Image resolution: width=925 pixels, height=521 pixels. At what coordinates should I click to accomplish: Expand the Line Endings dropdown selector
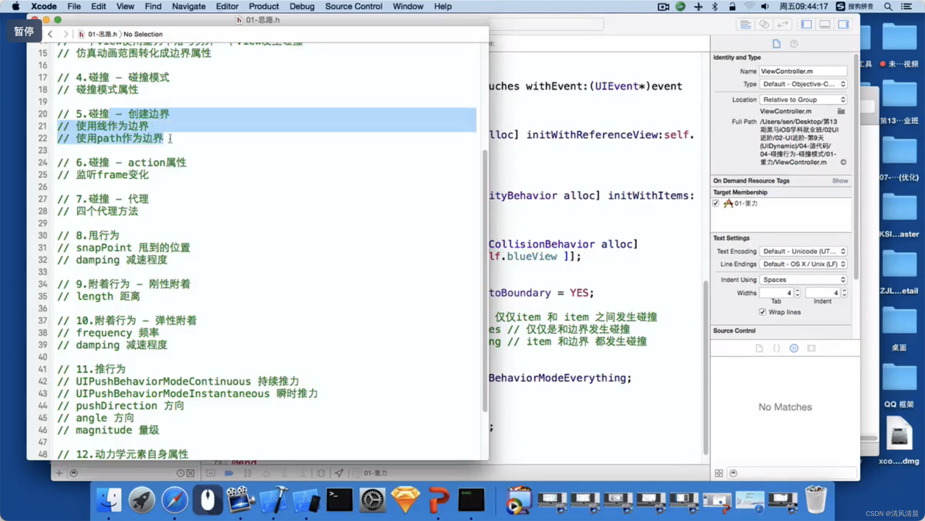[x=804, y=264]
